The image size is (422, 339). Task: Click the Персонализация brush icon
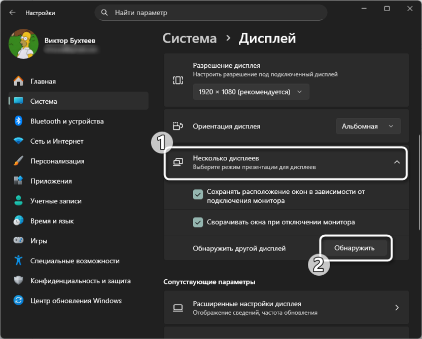pos(19,161)
